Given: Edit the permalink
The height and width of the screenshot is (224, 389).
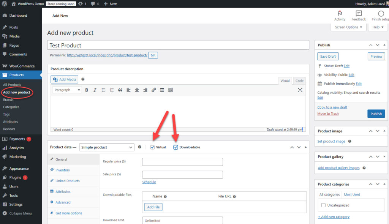Looking at the screenshot, I should (x=153, y=55).
